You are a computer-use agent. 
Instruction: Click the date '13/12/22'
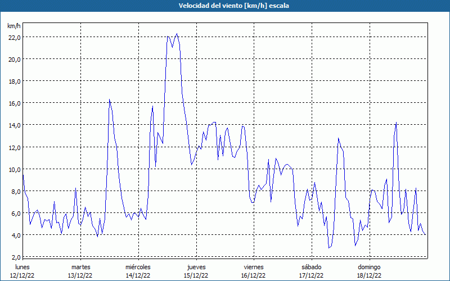80,275
